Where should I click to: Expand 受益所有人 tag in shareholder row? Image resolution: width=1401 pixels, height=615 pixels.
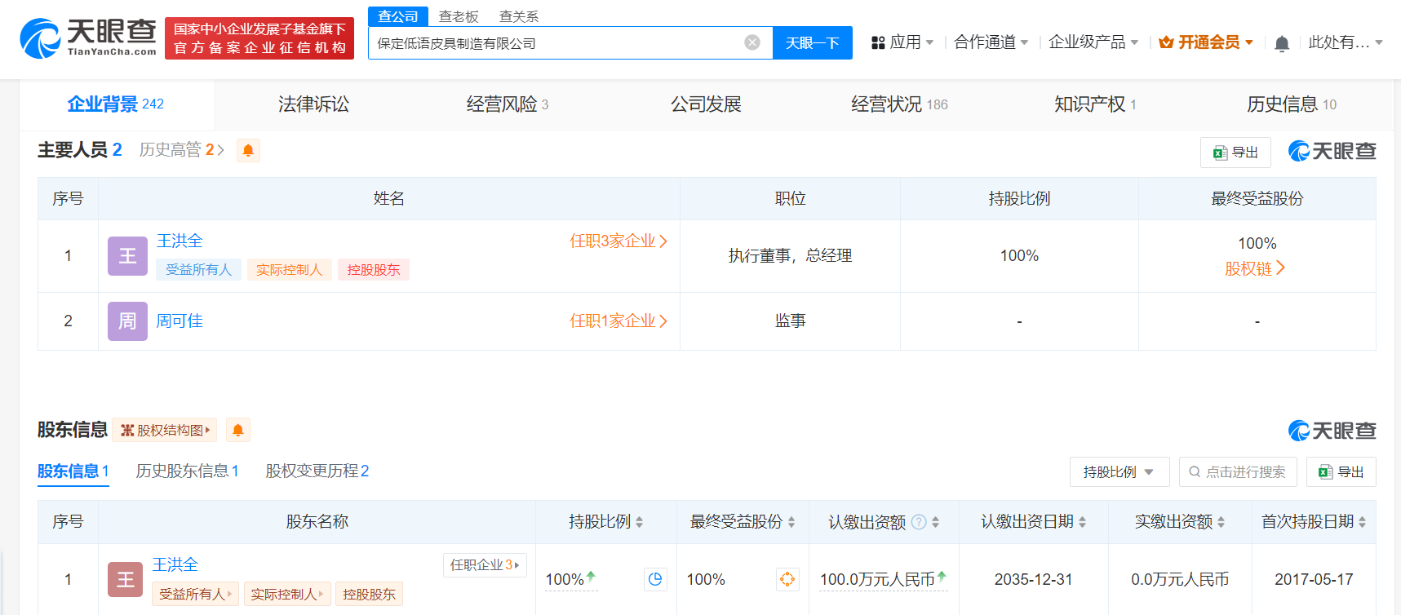tap(195, 595)
